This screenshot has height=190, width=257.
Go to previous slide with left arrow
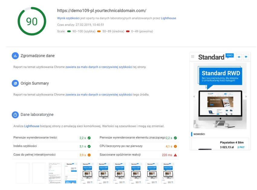pos(194,97)
